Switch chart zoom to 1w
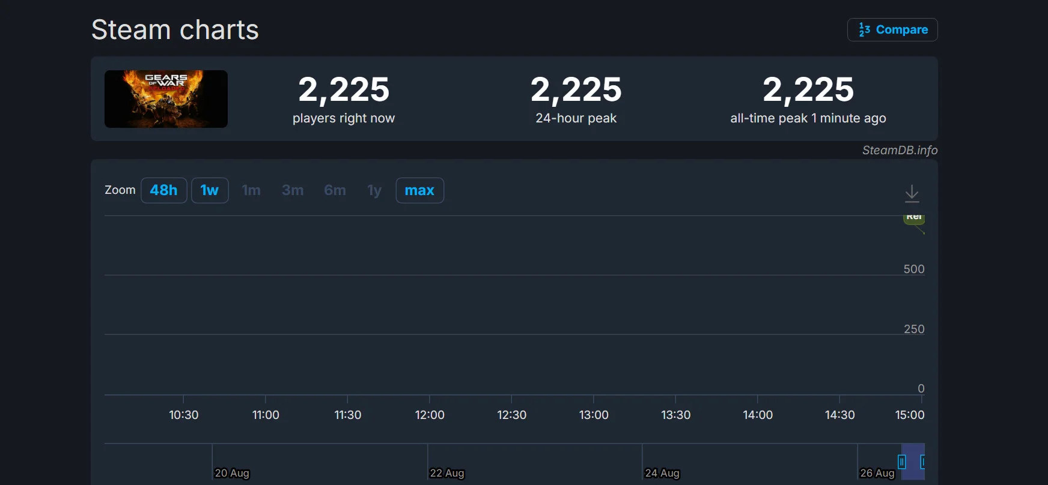The image size is (1048, 485). 210,190
